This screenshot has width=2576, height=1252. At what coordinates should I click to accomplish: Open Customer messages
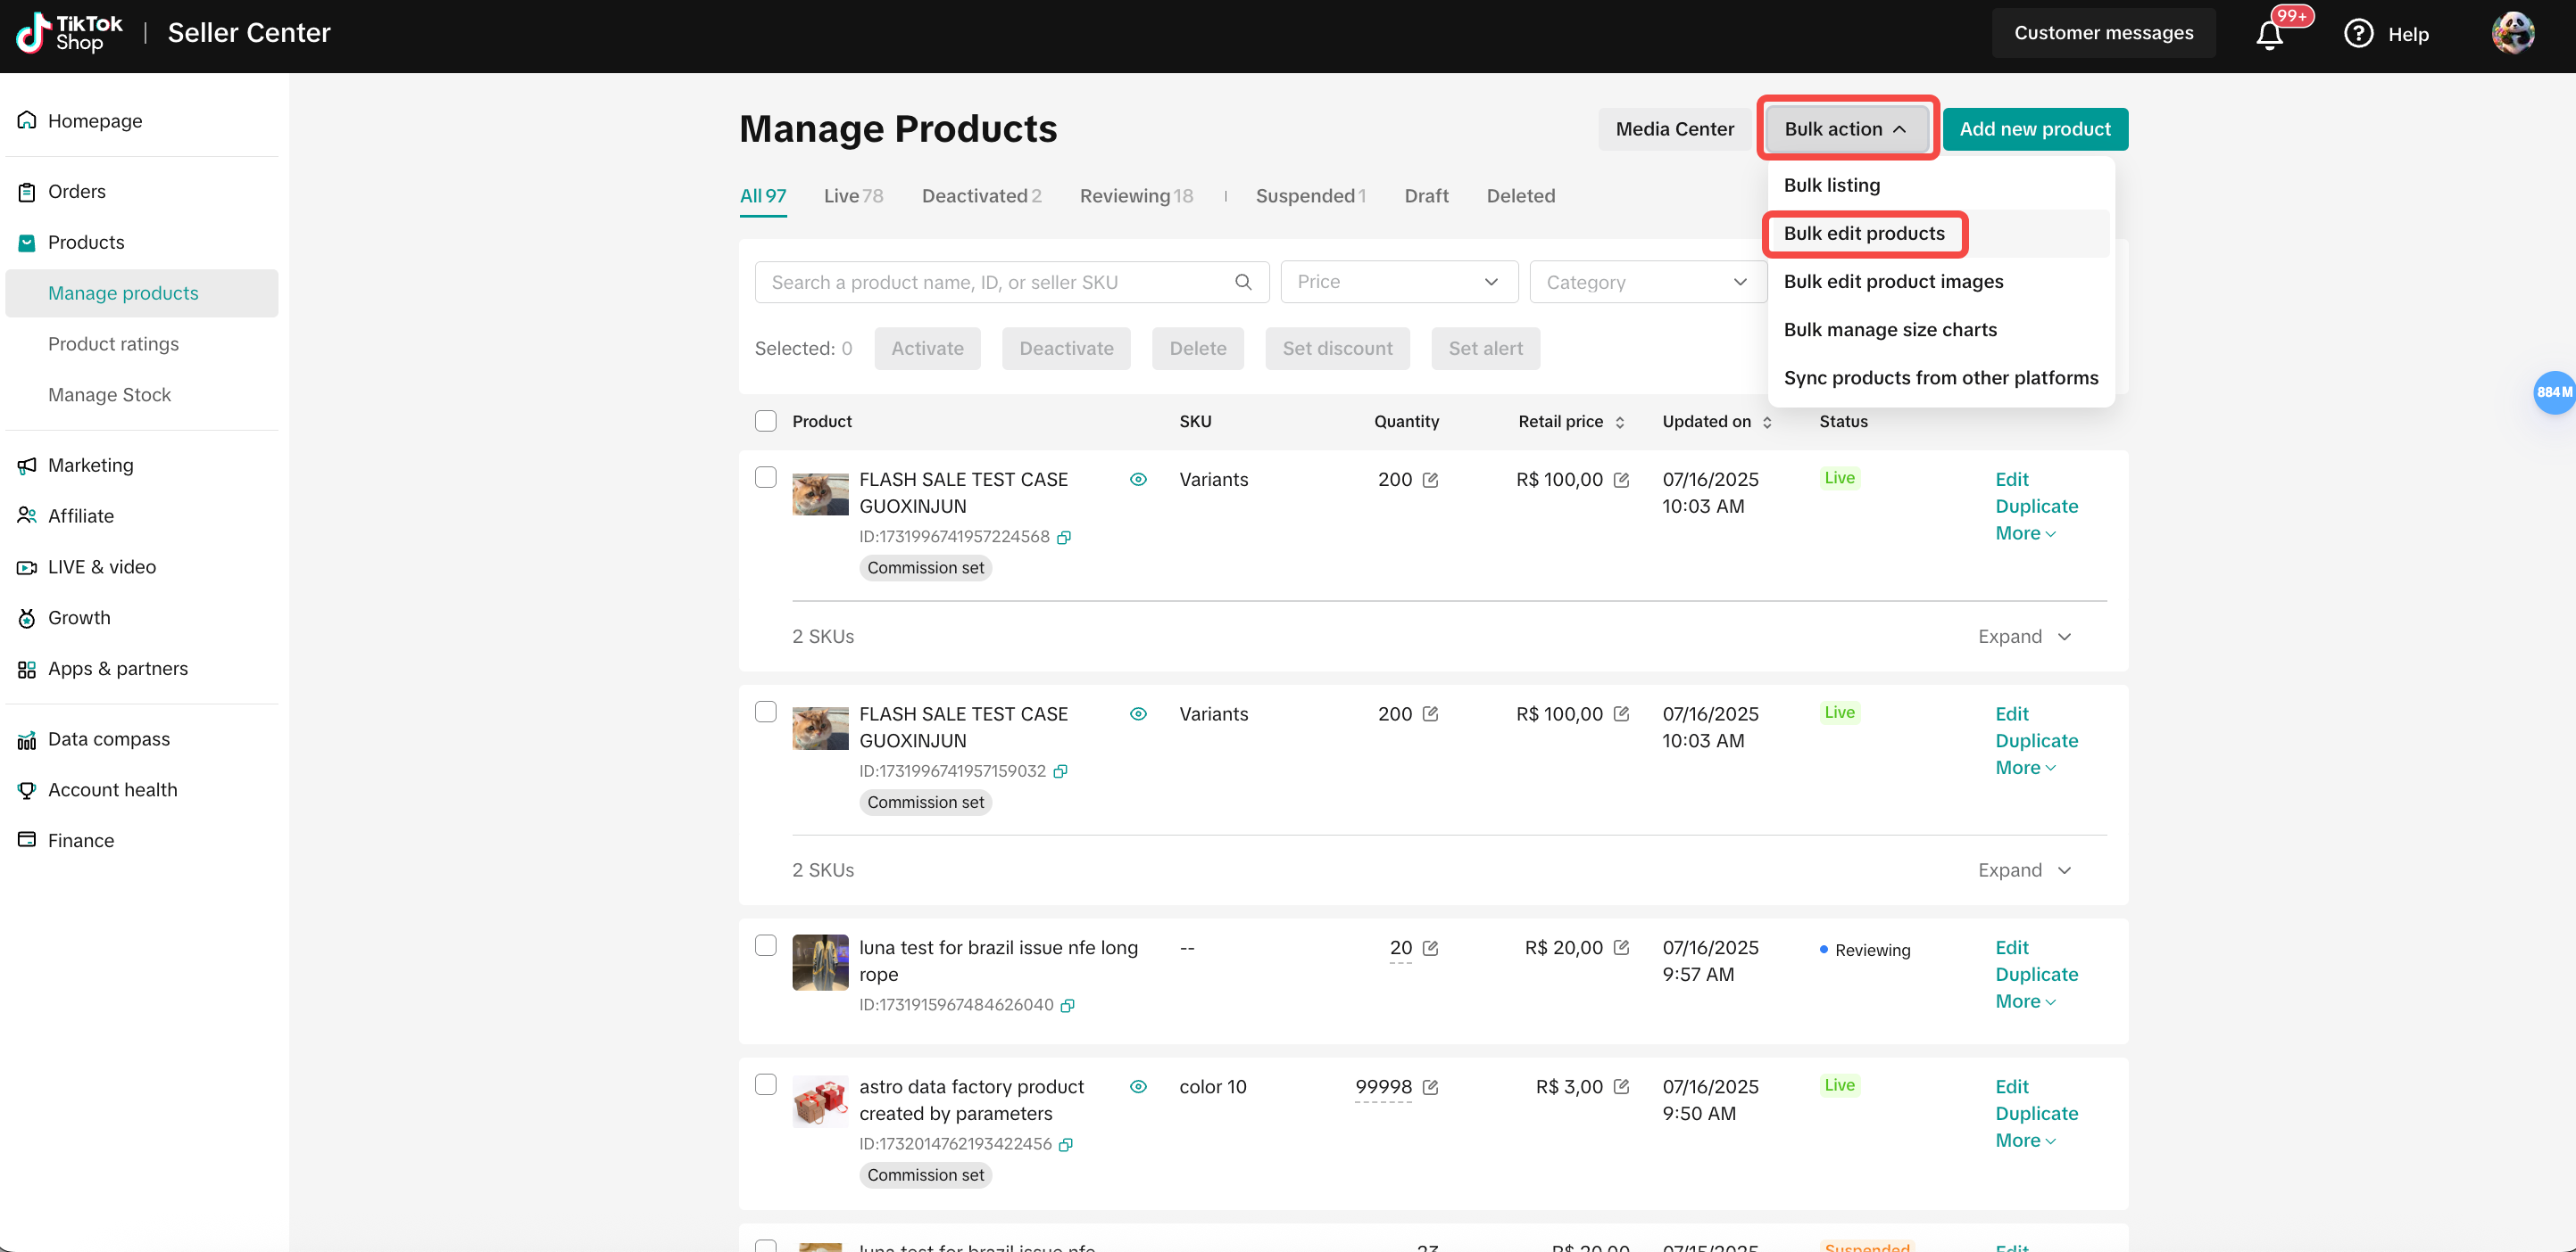tap(2103, 33)
